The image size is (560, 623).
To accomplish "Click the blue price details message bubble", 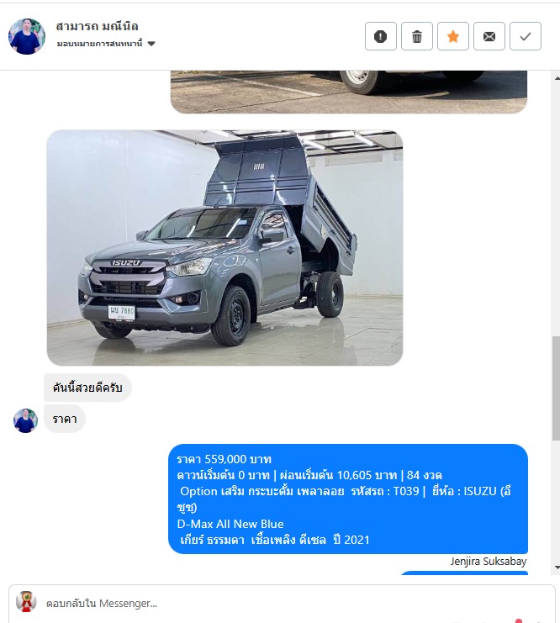I will 348,499.
